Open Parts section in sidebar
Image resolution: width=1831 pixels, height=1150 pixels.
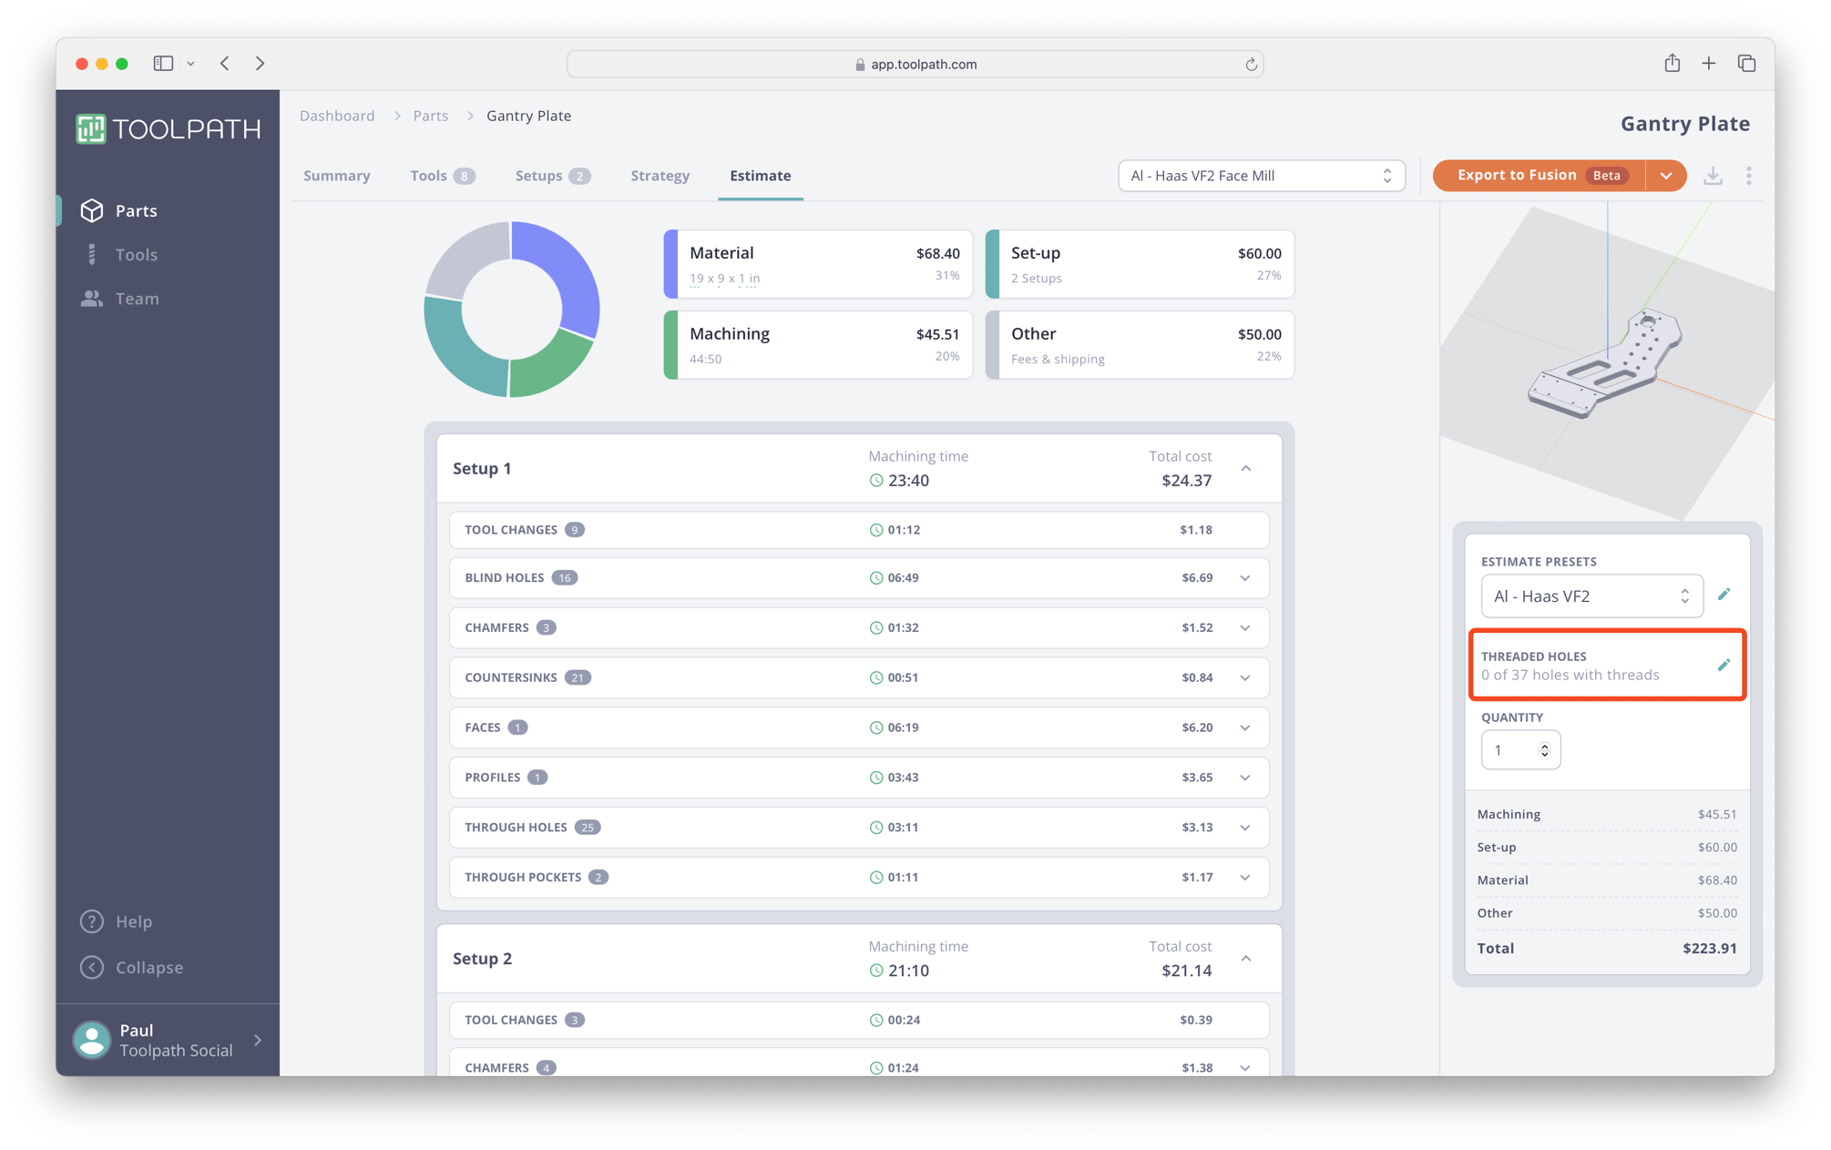pyautogui.click(x=135, y=210)
